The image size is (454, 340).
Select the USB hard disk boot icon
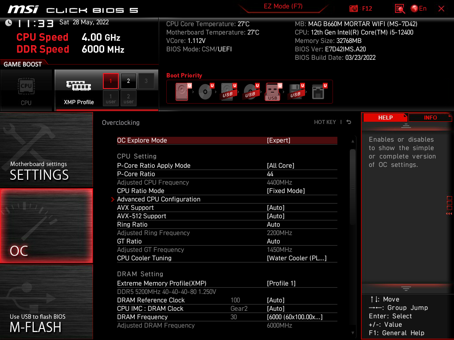coord(228,91)
